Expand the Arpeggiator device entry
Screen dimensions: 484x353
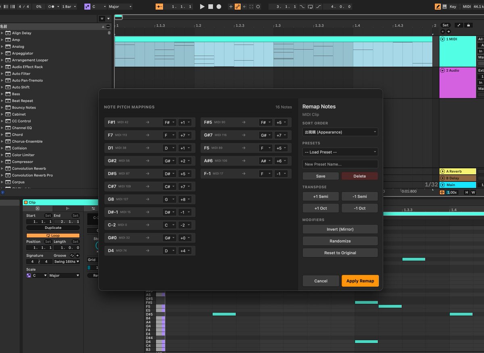[2, 53]
